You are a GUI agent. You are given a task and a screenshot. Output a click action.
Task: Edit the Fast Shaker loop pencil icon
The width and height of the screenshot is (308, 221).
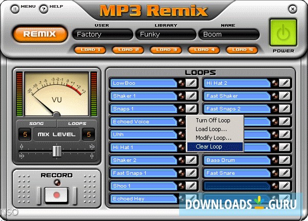(x=284, y=96)
